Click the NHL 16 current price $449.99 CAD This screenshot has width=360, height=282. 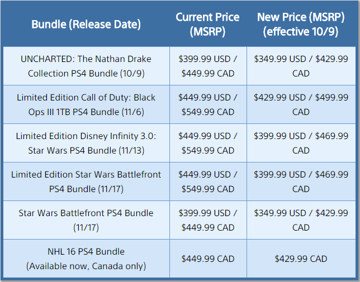[x=208, y=259]
